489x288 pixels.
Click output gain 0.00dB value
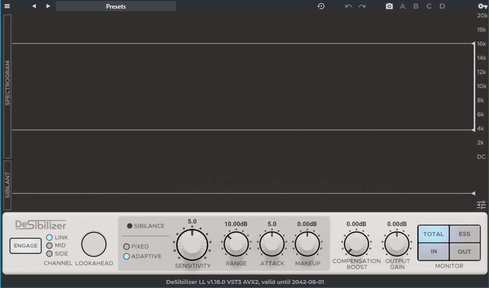pyautogui.click(x=396, y=224)
